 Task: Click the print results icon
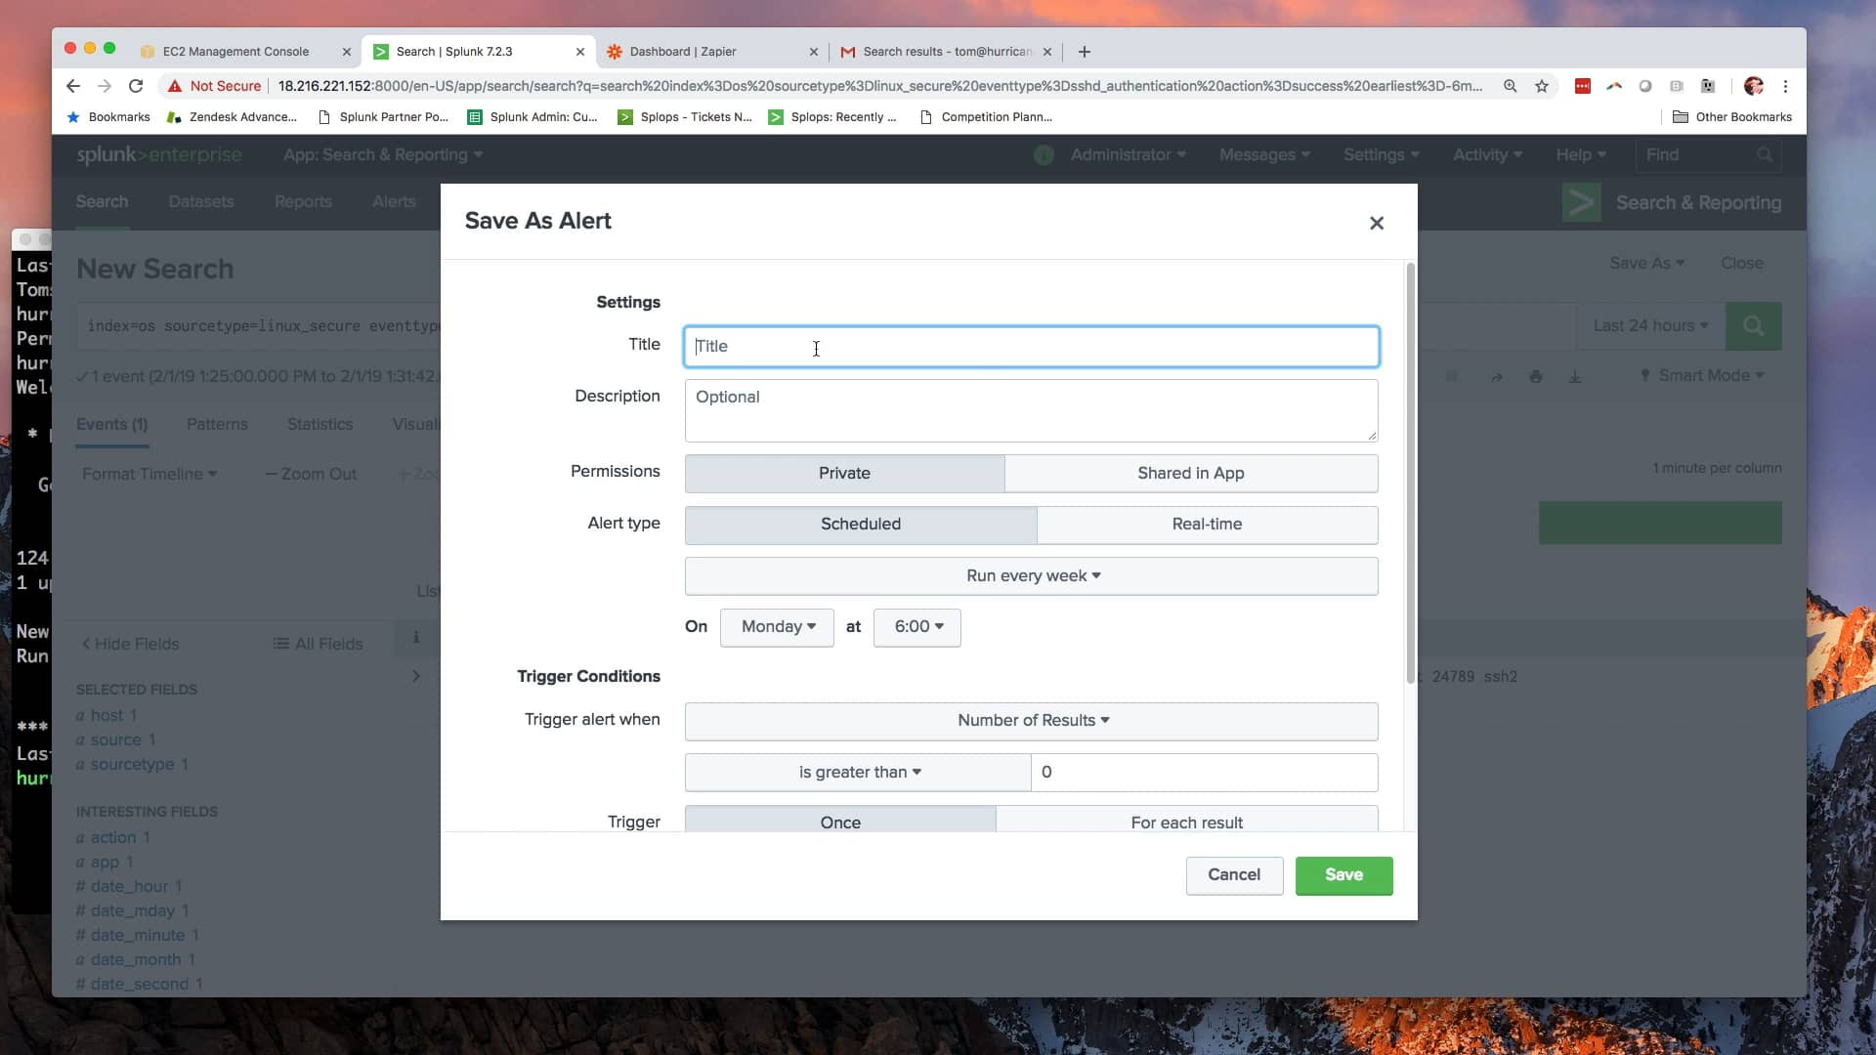pyautogui.click(x=1536, y=376)
